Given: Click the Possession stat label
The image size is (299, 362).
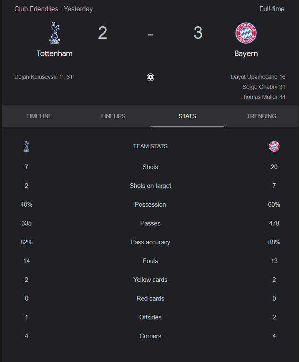Looking at the screenshot, I should [150, 205].
